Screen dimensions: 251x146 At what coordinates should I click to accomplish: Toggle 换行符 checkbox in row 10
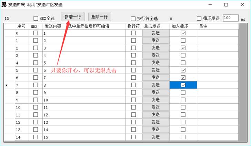[133, 107]
